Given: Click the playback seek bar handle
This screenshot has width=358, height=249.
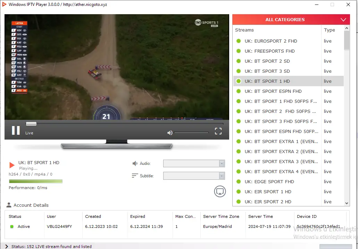Looking at the screenshot, I should (31, 124).
